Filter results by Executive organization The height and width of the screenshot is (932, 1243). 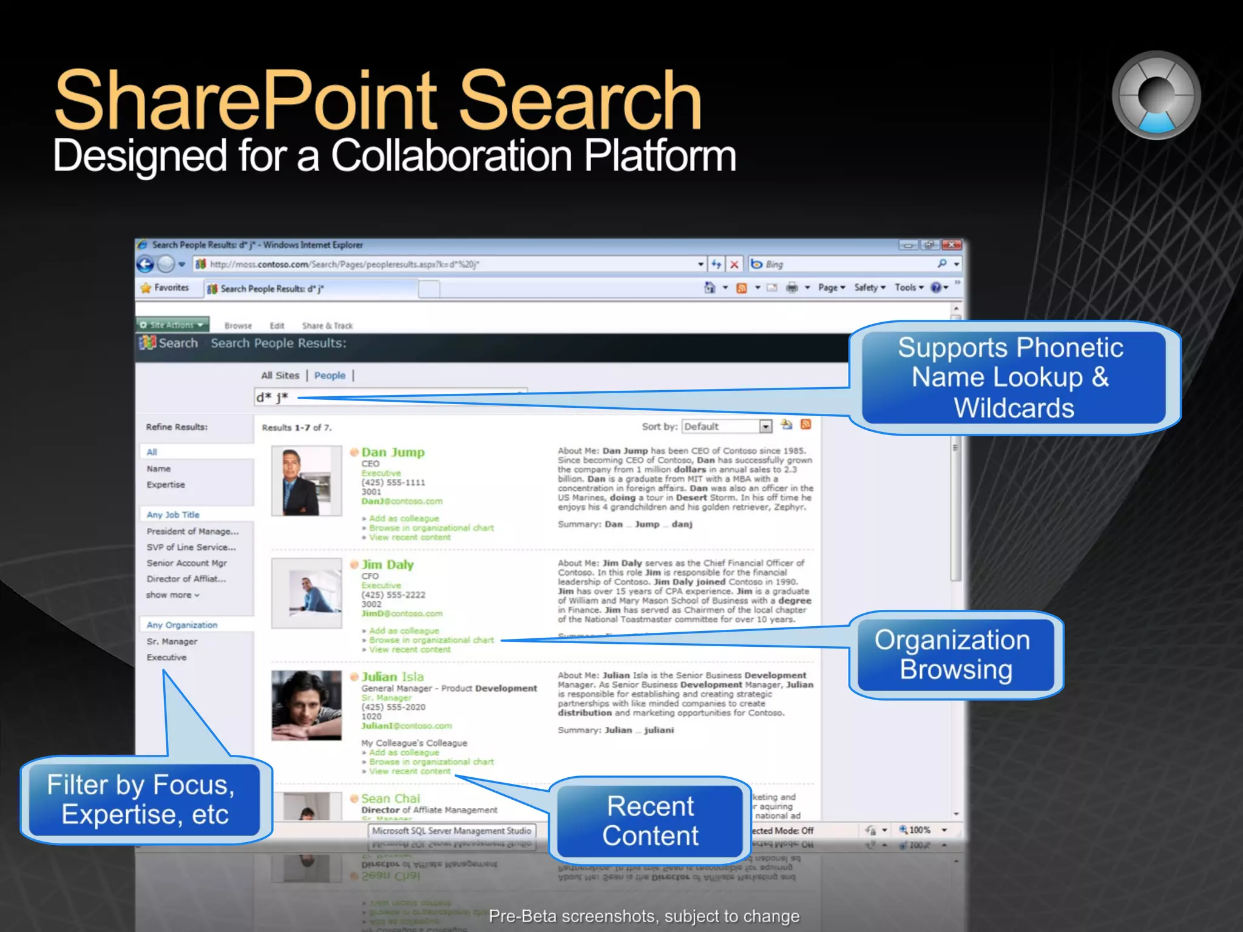coord(166,657)
